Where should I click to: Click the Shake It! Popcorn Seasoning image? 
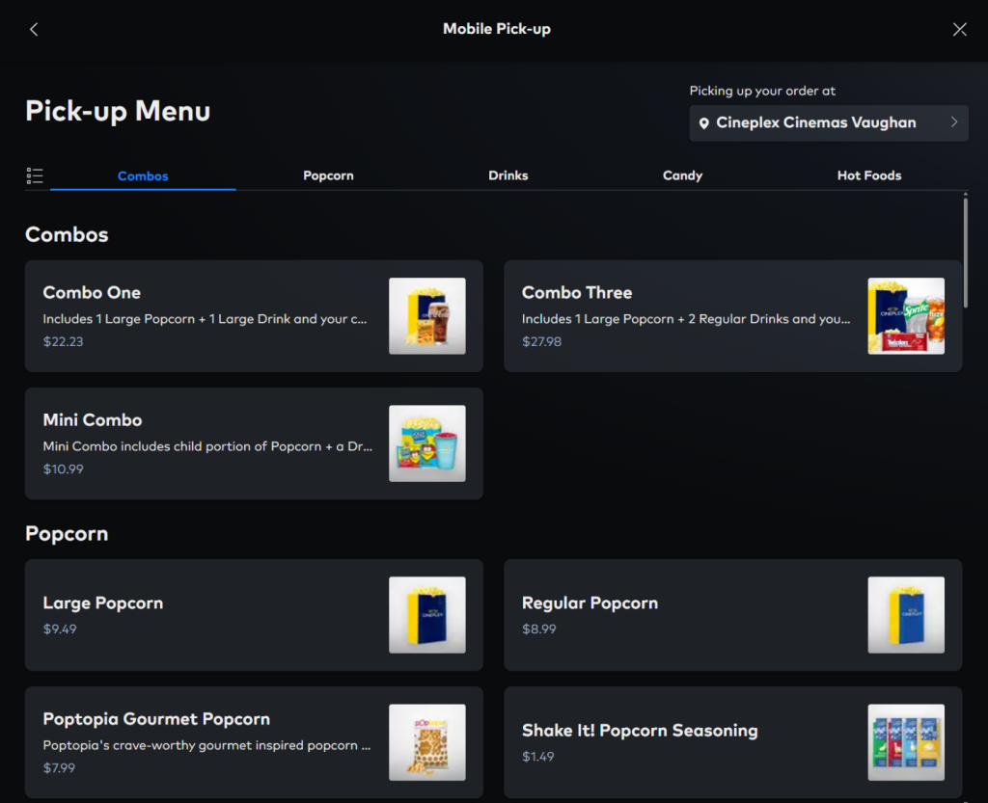pyautogui.click(x=905, y=742)
